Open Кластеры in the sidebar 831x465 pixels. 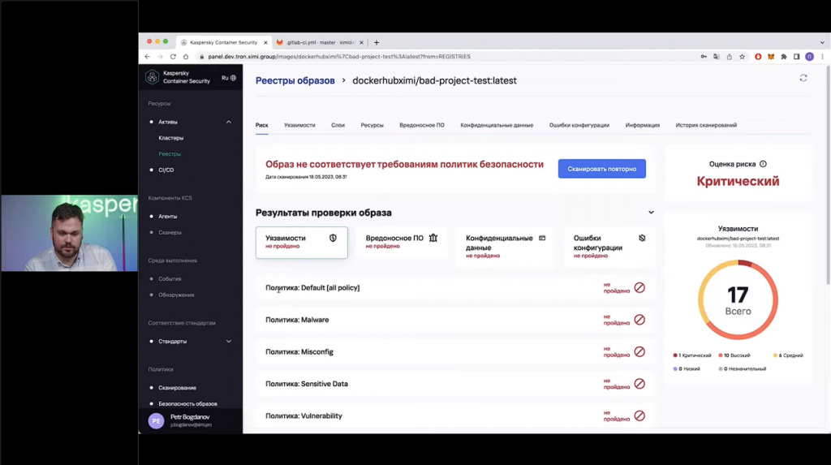(170, 138)
